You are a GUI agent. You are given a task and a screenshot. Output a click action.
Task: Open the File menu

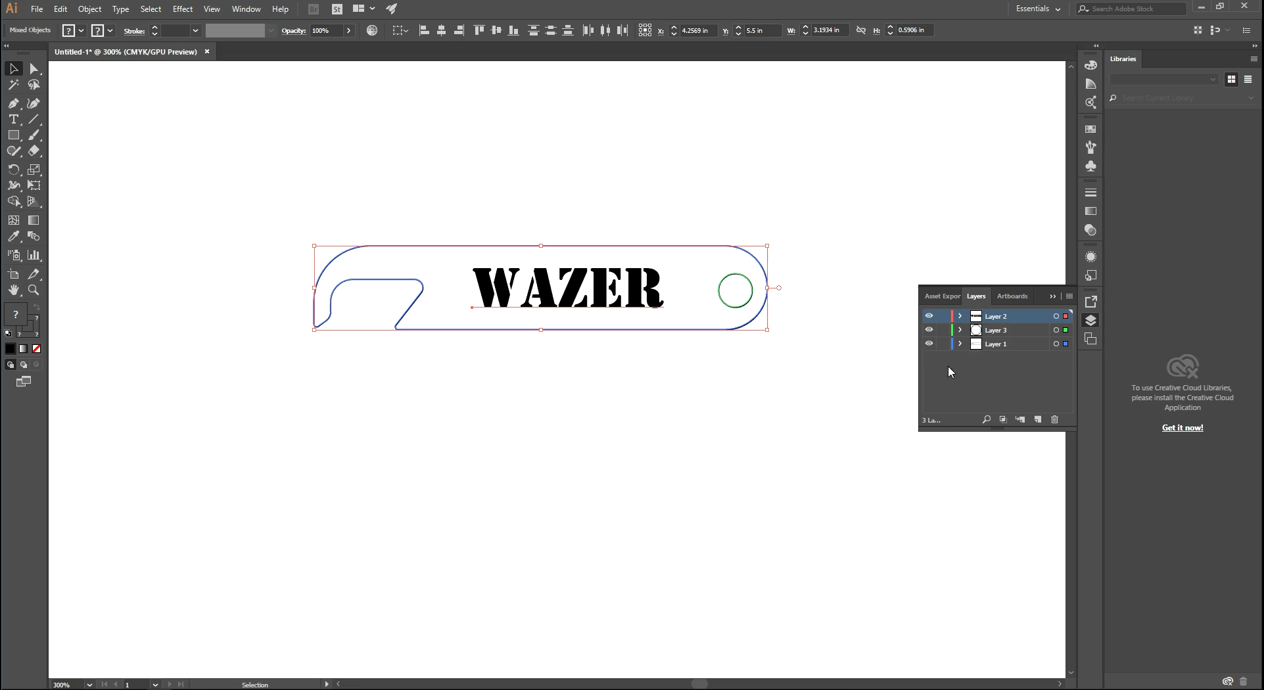[37, 9]
